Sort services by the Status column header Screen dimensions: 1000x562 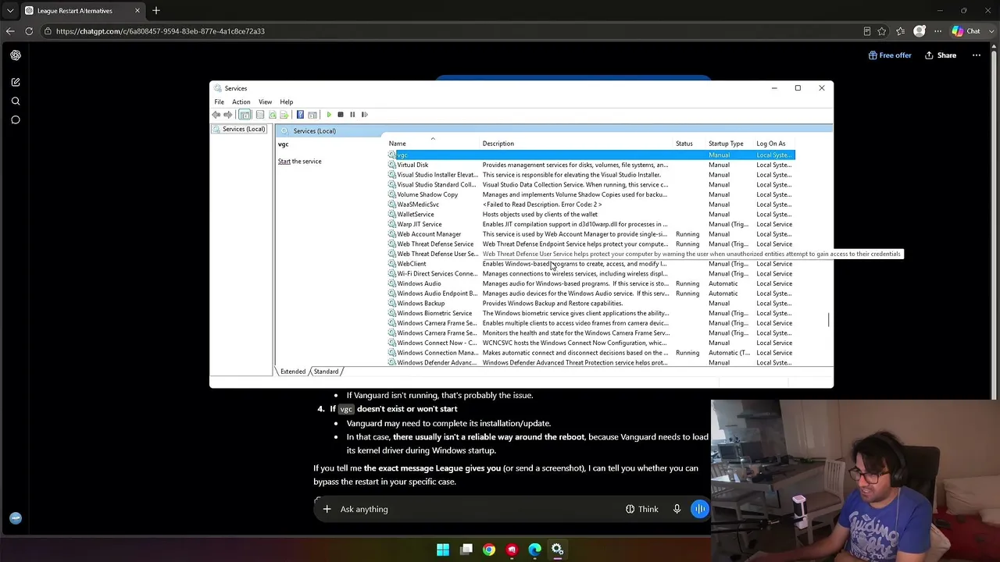coord(690,144)
